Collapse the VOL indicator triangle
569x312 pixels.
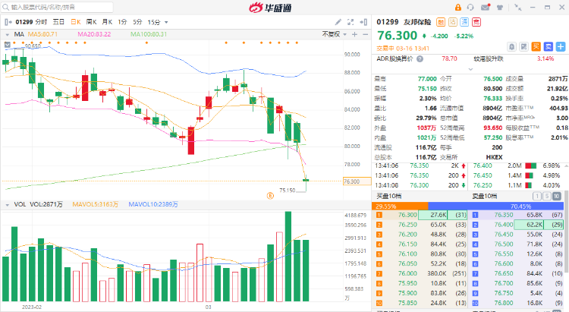tap(8, 205)
